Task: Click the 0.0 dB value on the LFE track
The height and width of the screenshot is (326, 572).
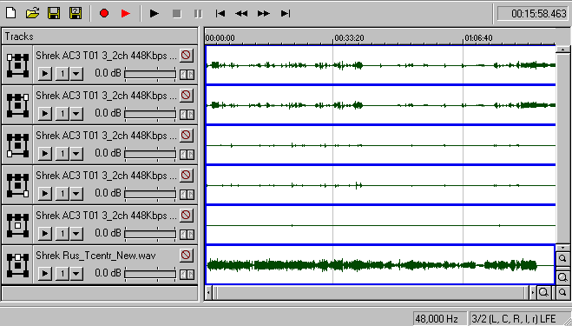Action: point(108,233)
